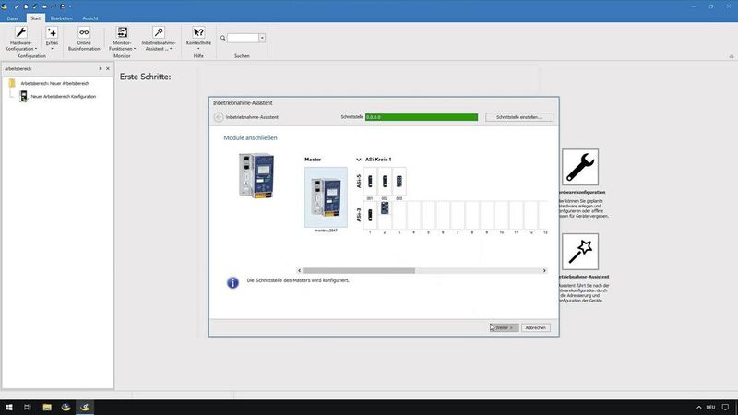Image resolution: width=738 pixels, height=415 pixels.
Task: Select ASi-5 module at address 002
Action: click(x=385, y=181)
